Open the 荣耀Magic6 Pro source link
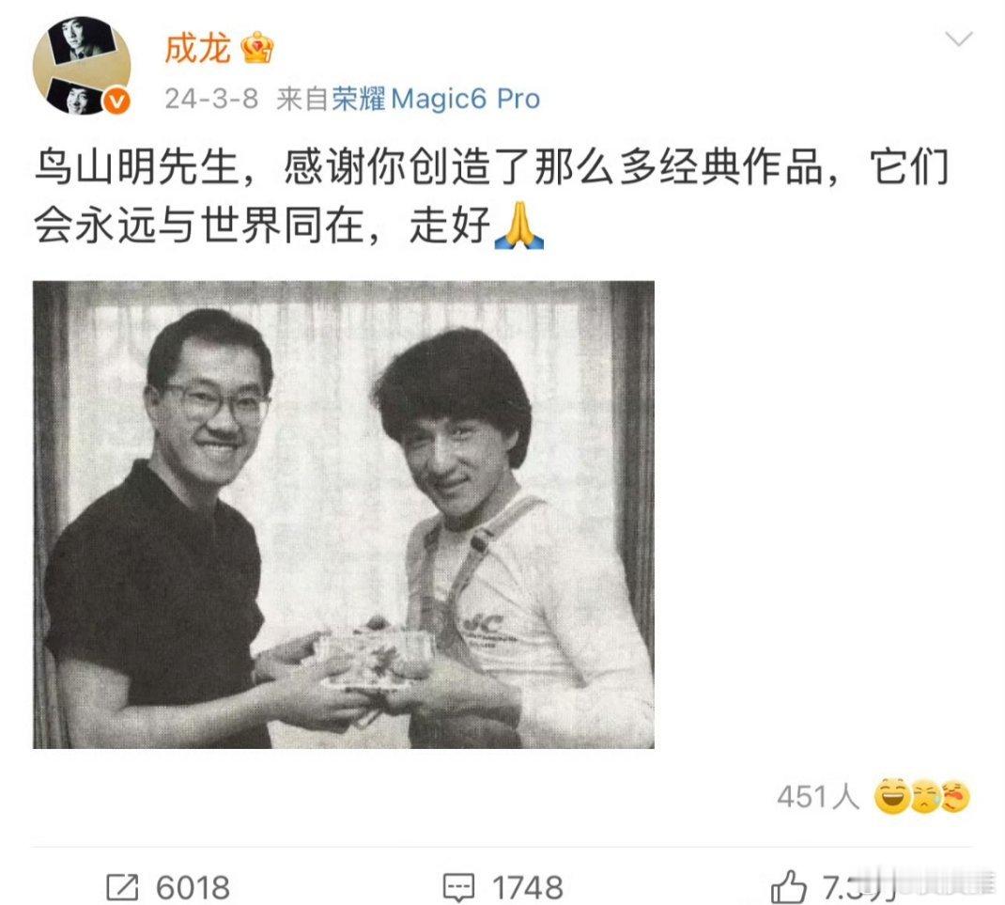1005x905 pixels. pyautogui.click(x=436, y=99)
